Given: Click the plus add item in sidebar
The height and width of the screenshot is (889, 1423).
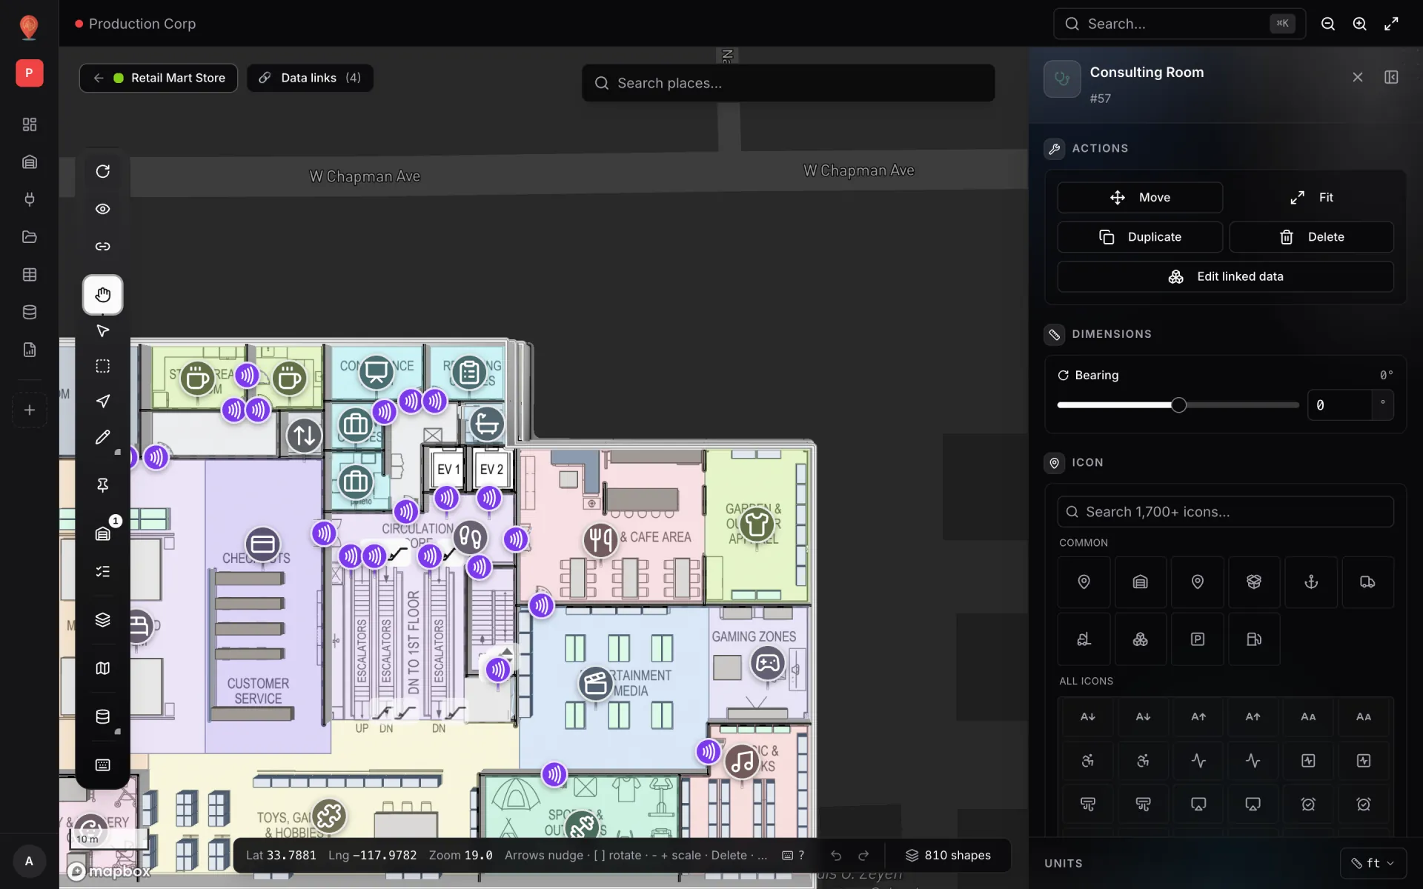Looking at the screenshot, I should (30, 410).
